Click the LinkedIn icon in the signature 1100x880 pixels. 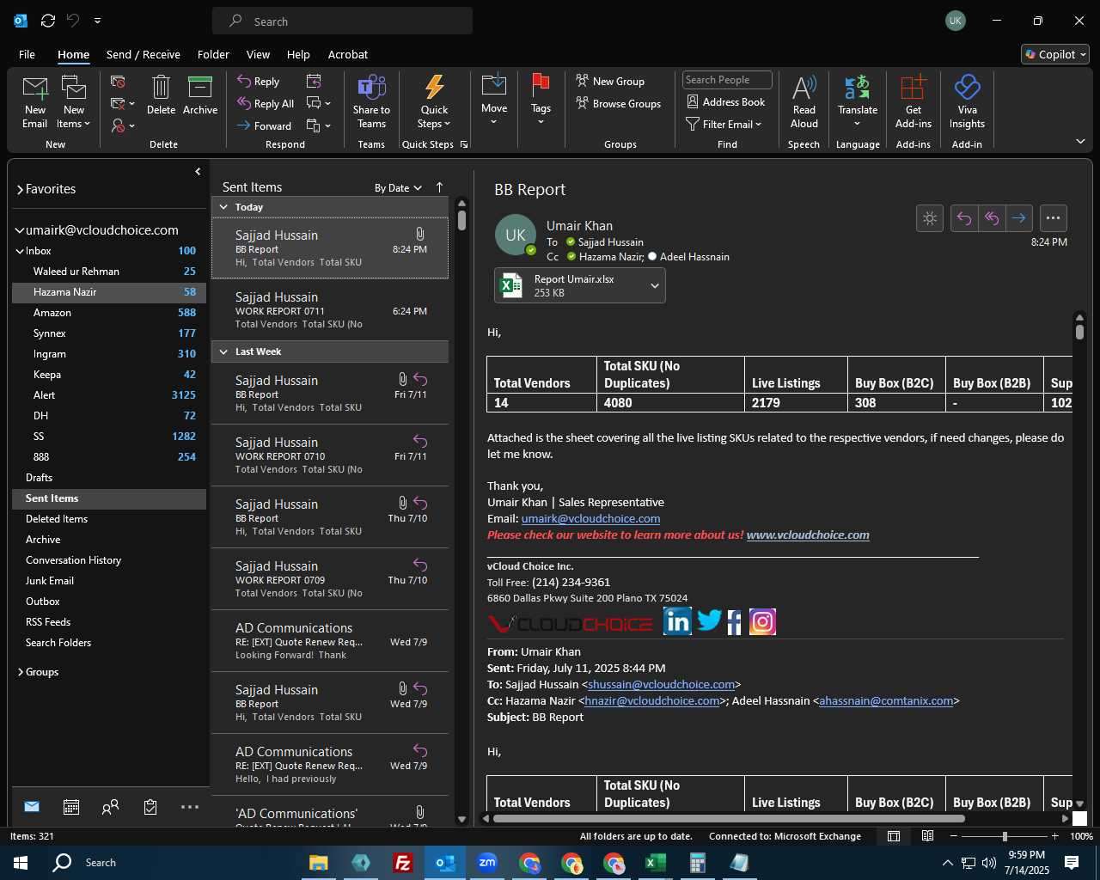click(677, 620)
